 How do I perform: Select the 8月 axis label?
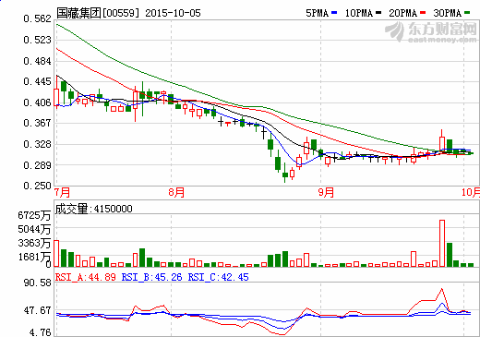click(176, 192)
